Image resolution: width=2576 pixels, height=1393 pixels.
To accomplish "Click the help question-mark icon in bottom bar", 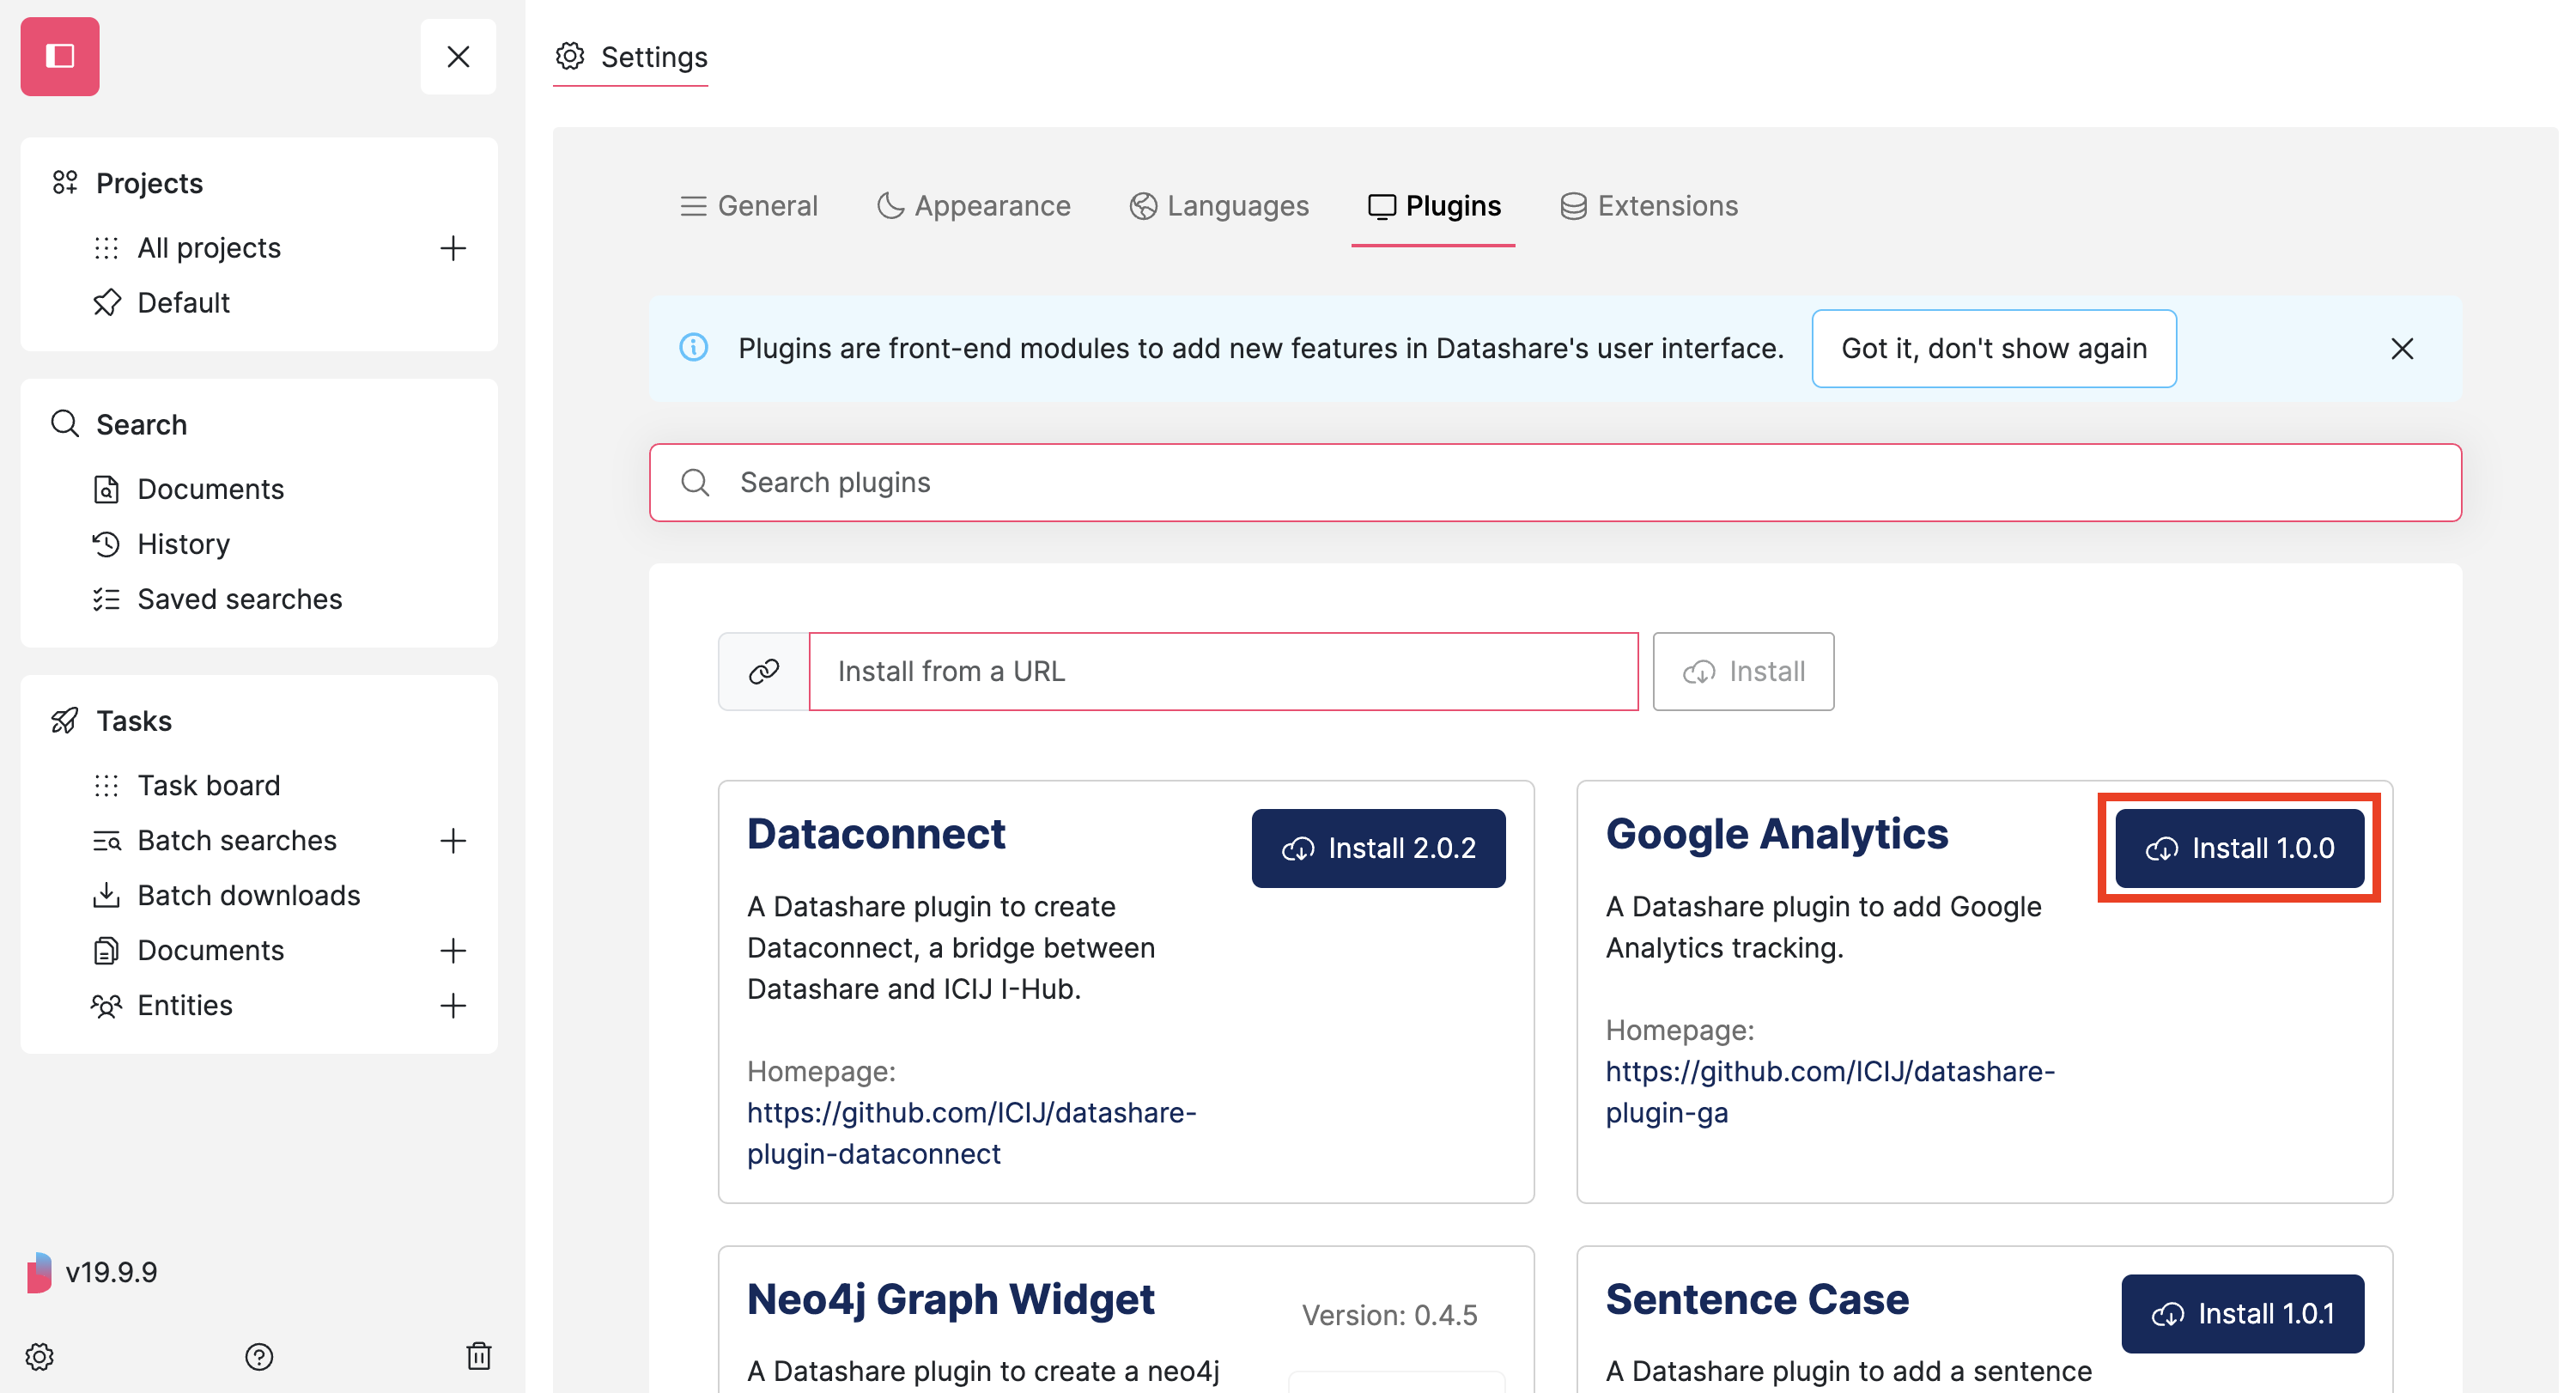I will point(260,1357).
